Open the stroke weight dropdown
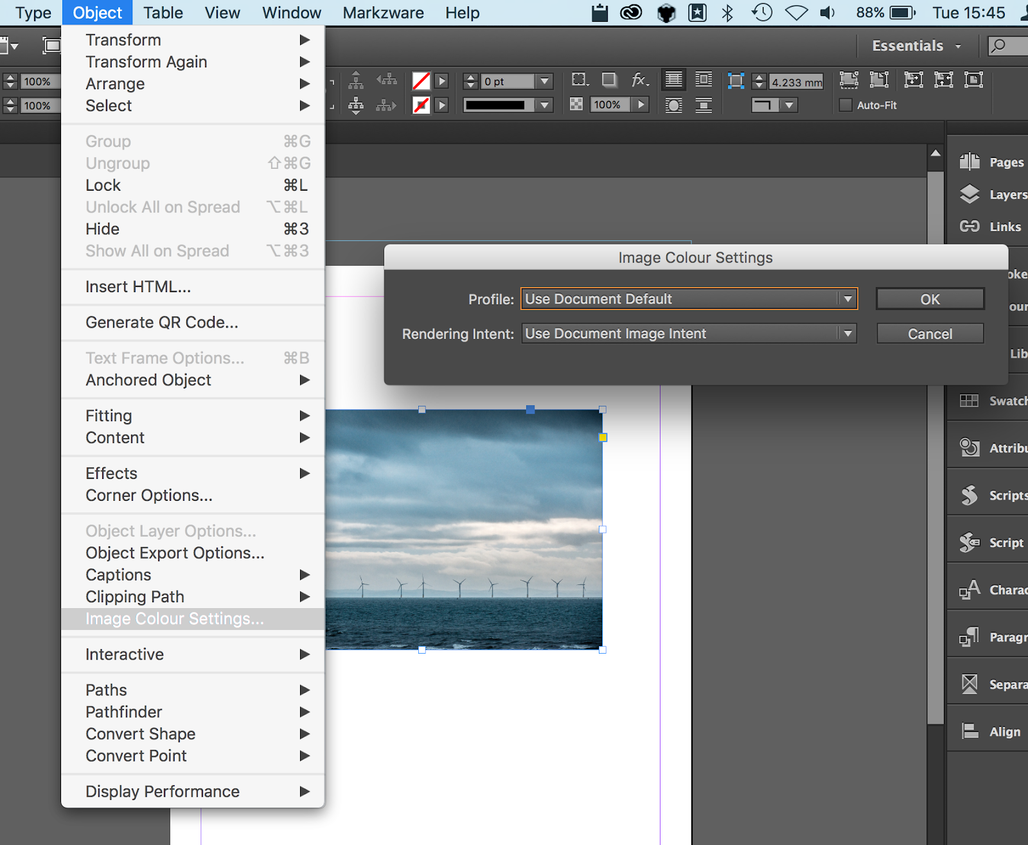 coord(545,81)
